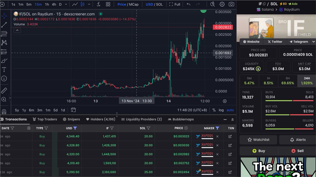Open the Fibonacci retracement tools
Screen dimensions: 316x177
pyautogui.click(x=4, y=34)
